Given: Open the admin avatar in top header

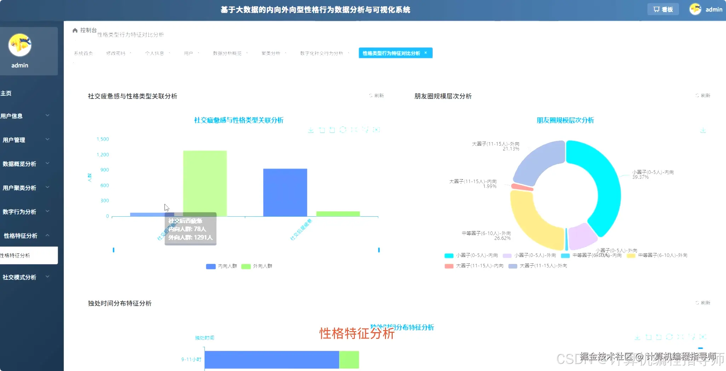Looking at the screenshot, I should coord(695,9).
